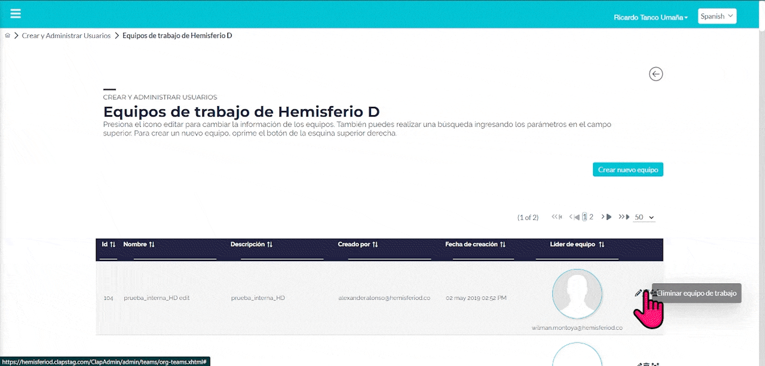Select the name cell "prueba_interna_HD edit"
This screenshot has height=366, width=765.
tap(157, 298)
